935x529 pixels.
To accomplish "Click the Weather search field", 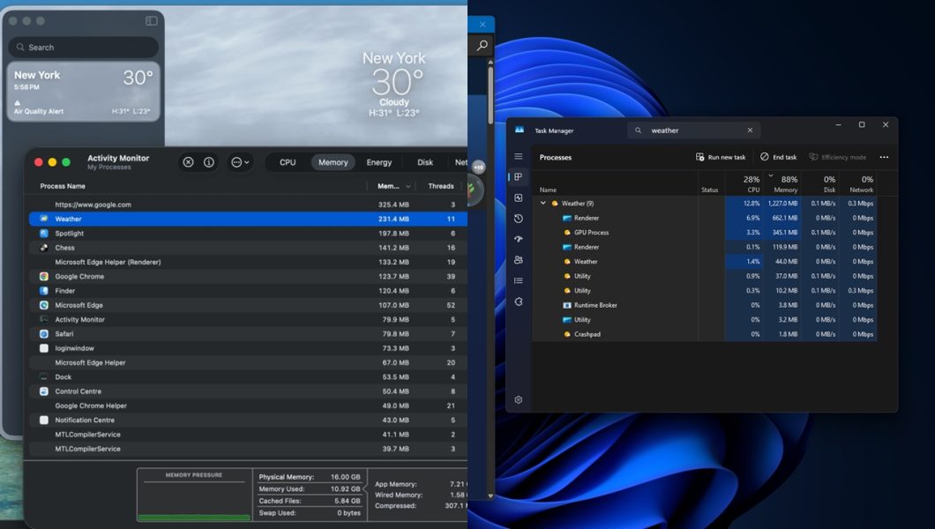I will [x=84, y=47].
